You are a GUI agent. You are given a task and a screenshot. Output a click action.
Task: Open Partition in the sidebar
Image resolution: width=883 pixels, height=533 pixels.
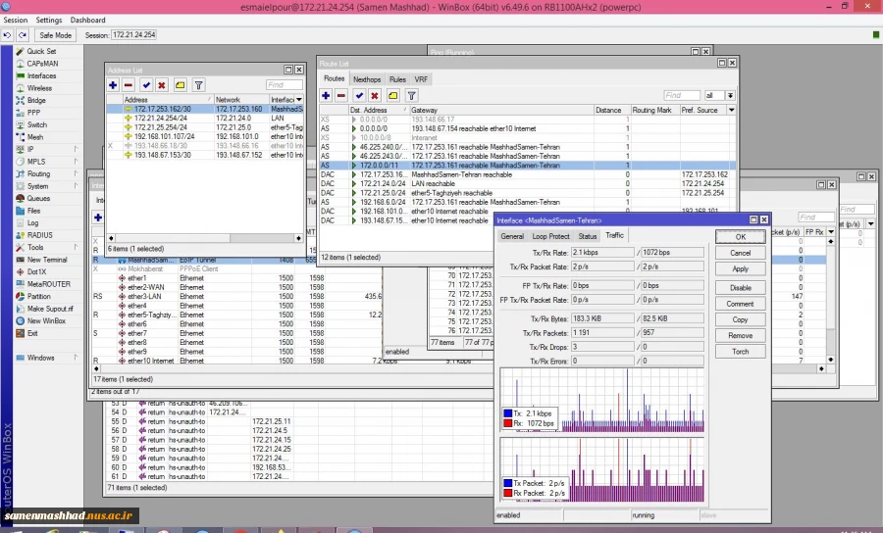39,296
